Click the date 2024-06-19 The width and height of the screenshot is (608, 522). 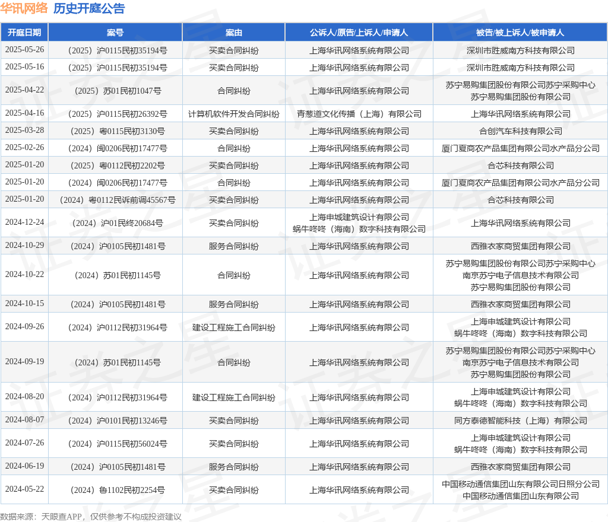click(24, 466)
